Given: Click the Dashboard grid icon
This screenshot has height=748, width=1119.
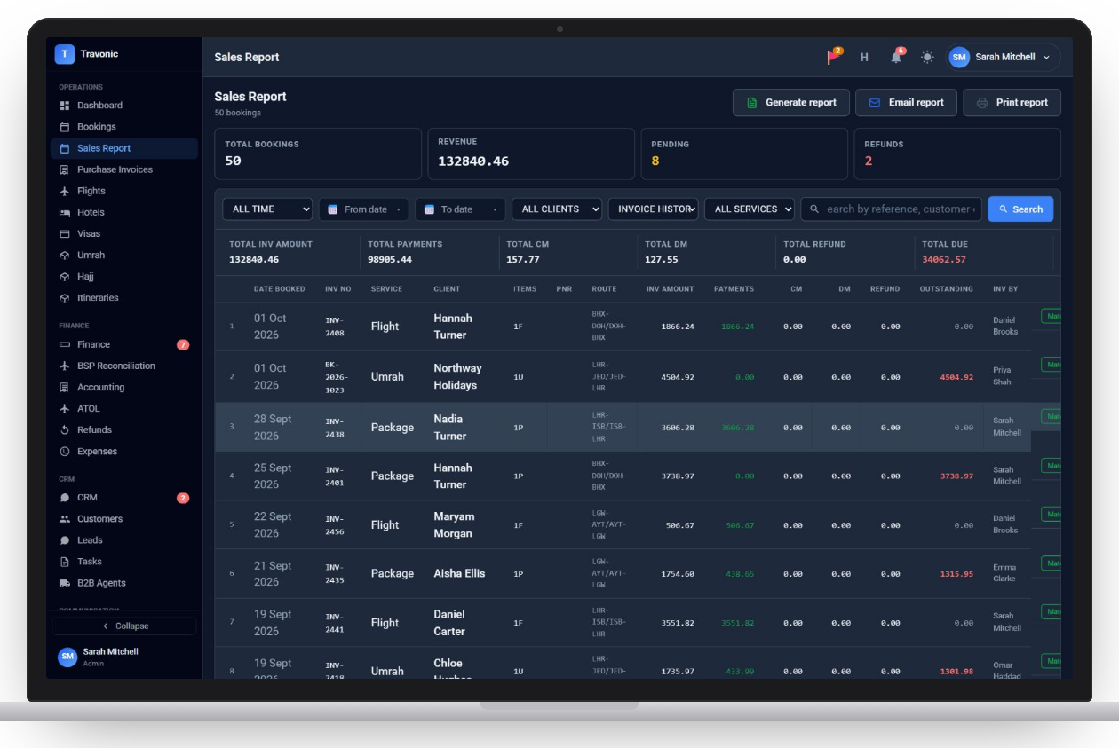Looking at the screenshot, I should (x=65, y=106).
